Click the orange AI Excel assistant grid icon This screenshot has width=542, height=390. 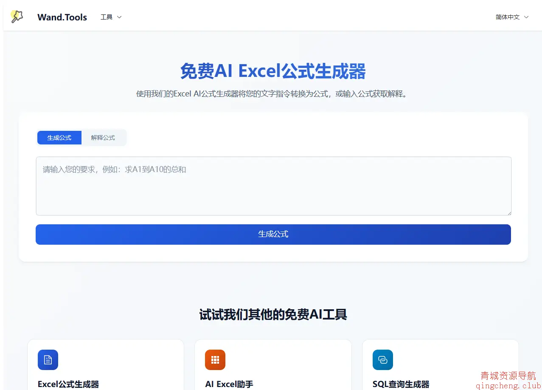point(215,360)
